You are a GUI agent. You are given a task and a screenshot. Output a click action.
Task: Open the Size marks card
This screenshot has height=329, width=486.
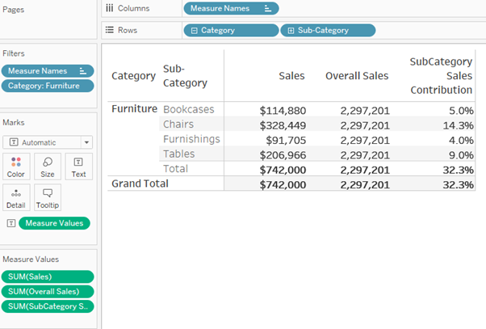coord(48,166)
